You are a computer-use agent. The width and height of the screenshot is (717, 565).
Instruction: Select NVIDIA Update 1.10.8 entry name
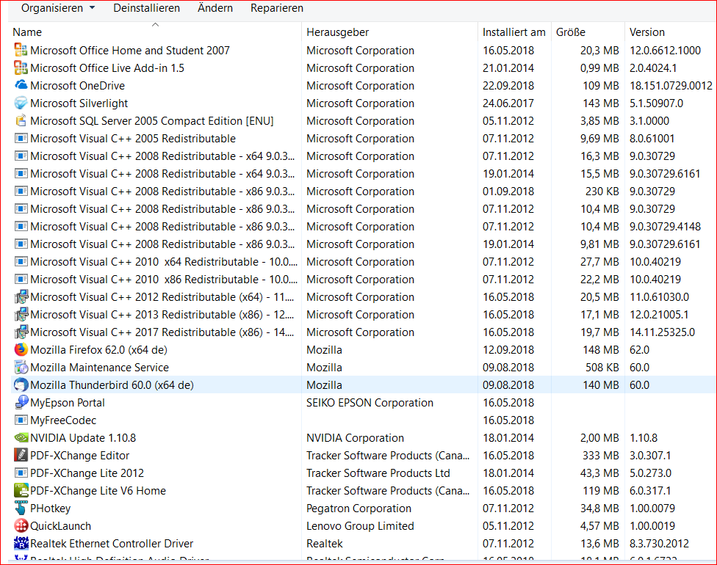pyautogui.click(x=83, y=438)
